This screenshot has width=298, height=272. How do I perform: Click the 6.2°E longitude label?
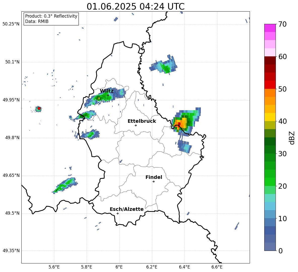152,267
